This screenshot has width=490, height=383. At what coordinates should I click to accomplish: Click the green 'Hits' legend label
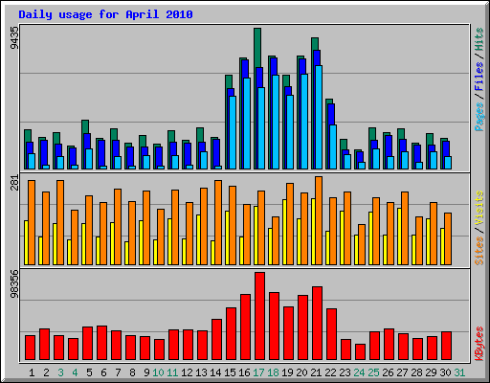(x=479, y=39)
